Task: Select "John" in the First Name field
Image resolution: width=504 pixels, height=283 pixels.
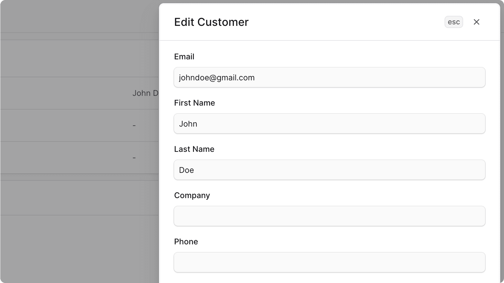Action: click(x=188, y=124)
